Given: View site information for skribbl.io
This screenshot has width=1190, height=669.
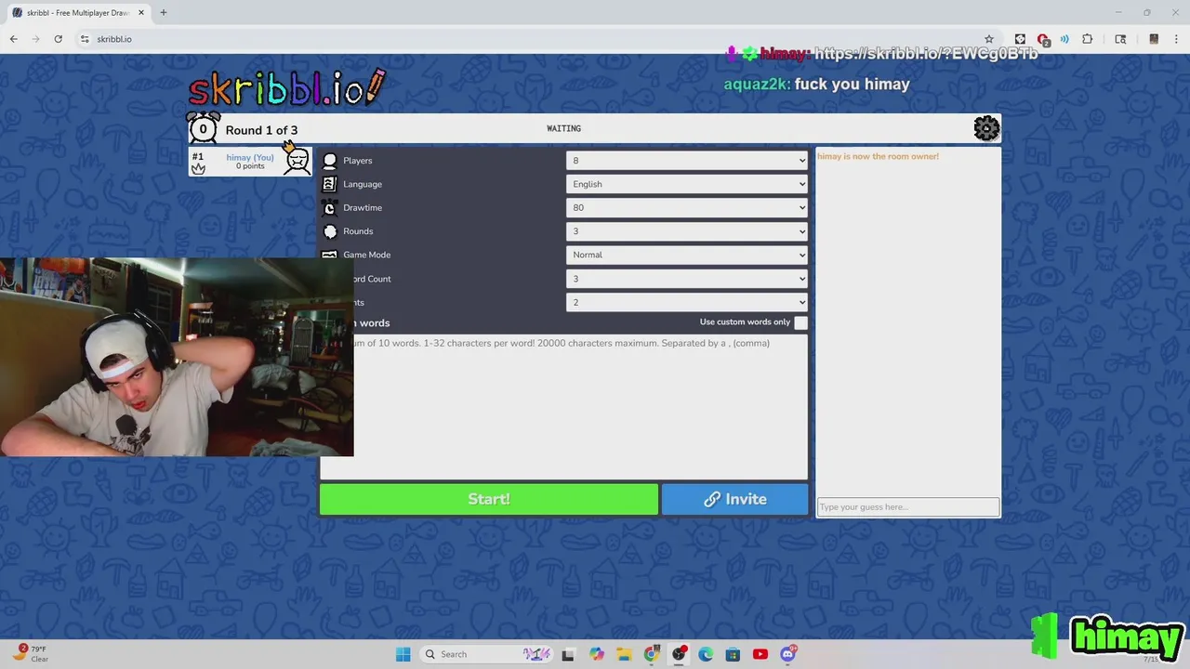Looking at the screenshot, I should (85, 39).
